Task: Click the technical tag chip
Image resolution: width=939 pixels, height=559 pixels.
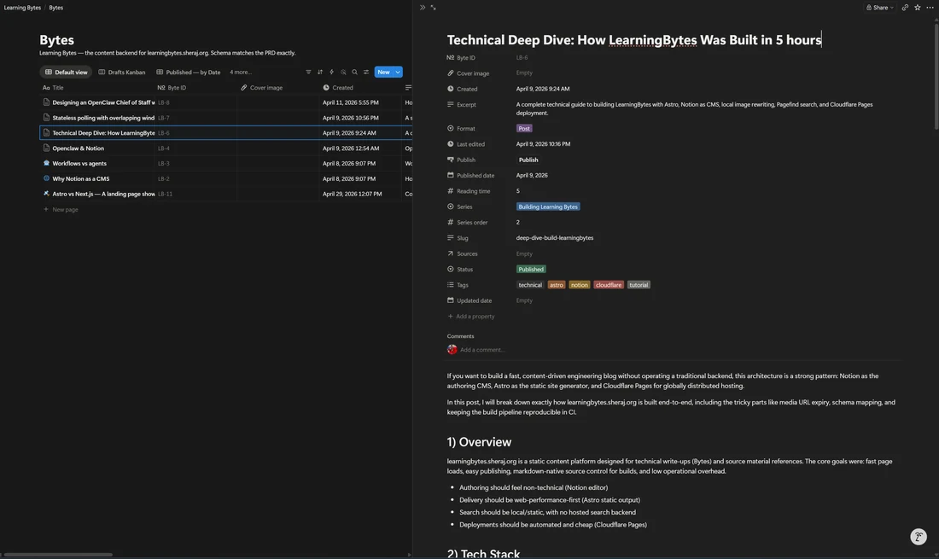Action: (x=530, y=285)
